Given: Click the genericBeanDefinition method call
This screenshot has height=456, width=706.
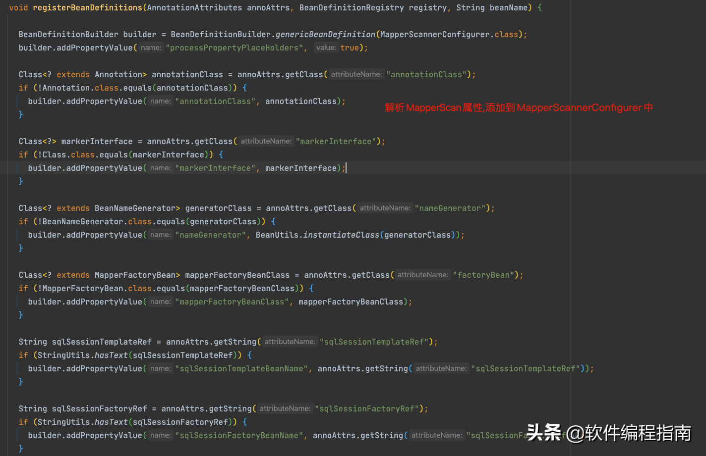Looking at the screenshot, I should click(x=325, y=34).
